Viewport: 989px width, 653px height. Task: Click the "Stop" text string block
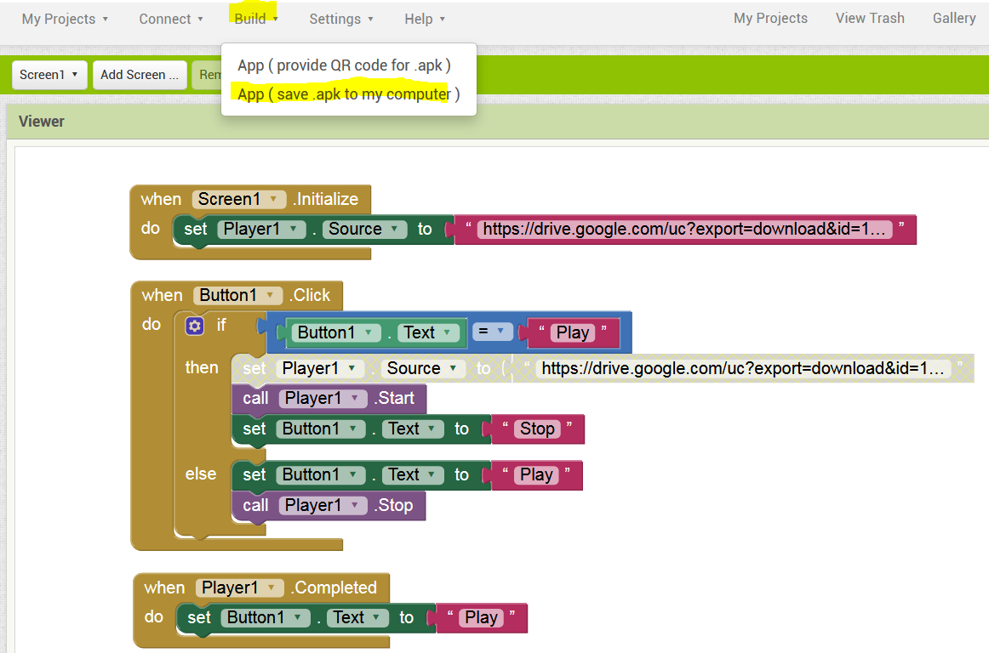coord(537,429)
